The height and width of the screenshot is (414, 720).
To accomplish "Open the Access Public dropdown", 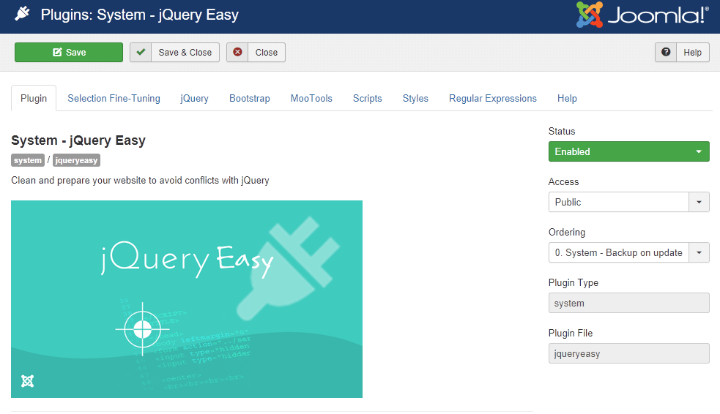I will click(x=628, y=202).
